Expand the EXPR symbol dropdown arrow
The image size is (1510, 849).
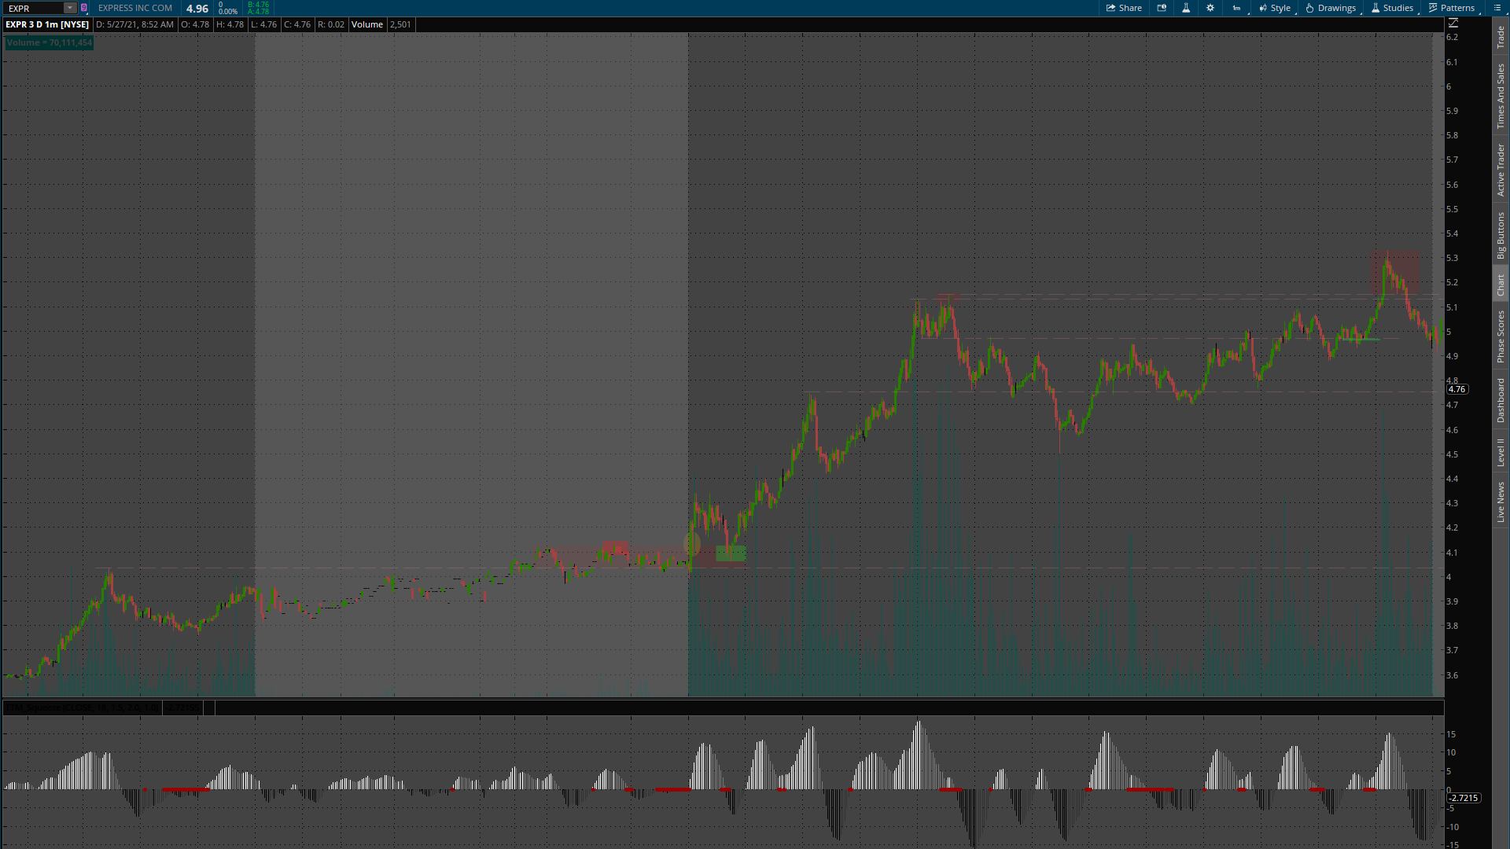pos(70,8)
